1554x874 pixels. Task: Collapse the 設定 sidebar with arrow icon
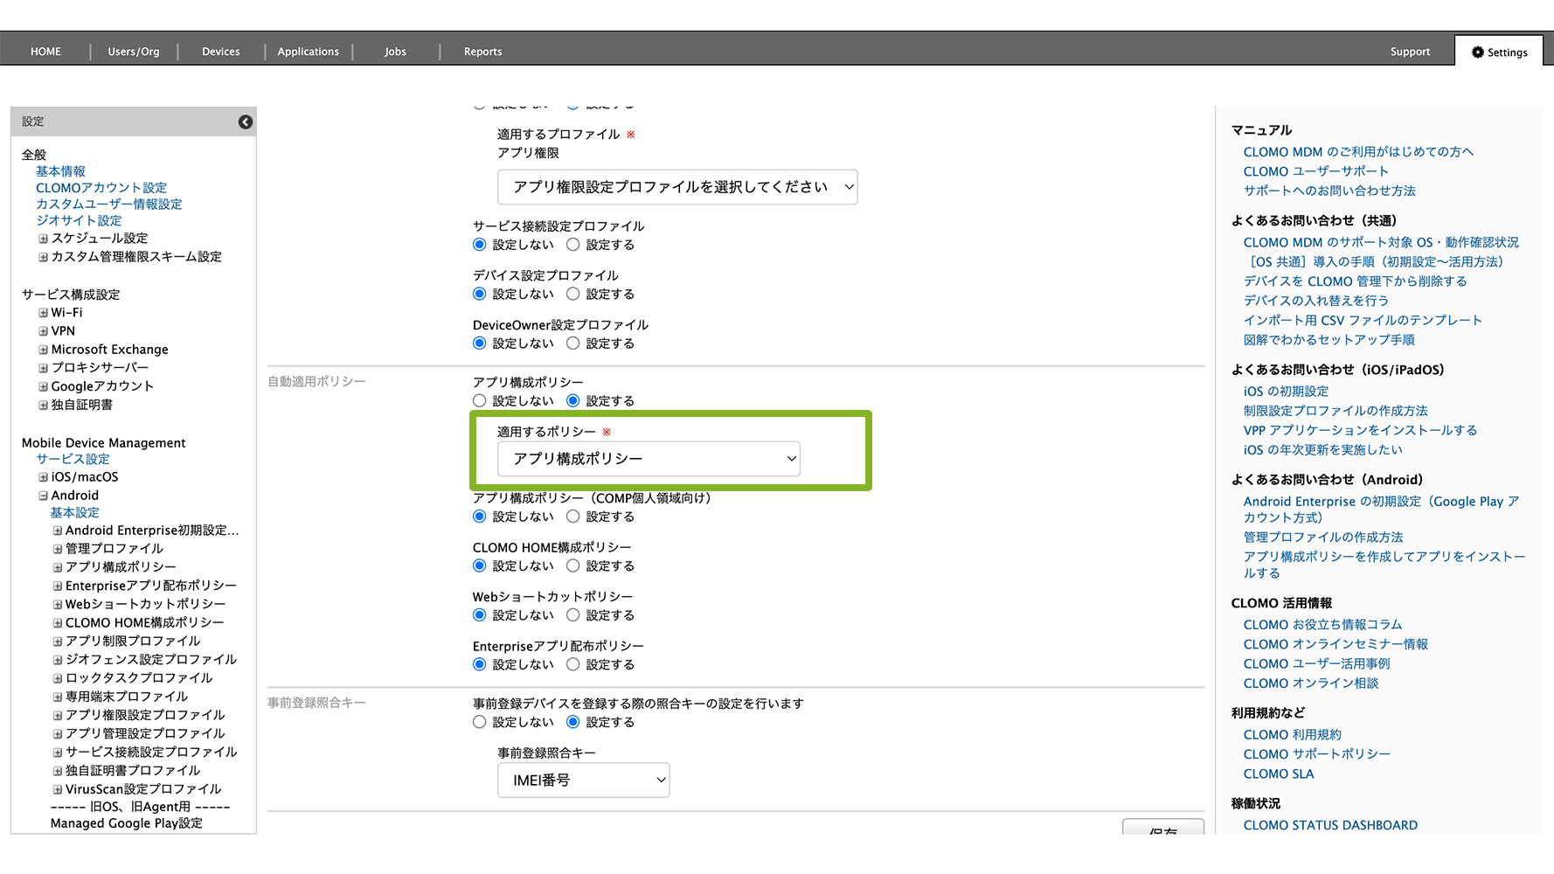(x=246, y=122)
